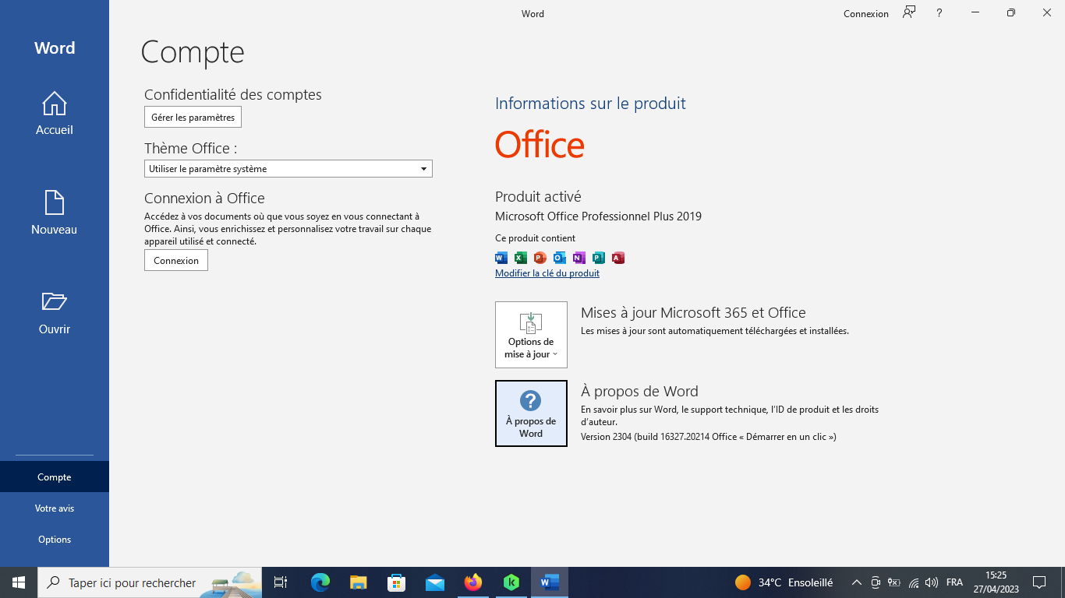Open the volume speaker tray icon
Image resolution: width=1065 pixels, height=598 pixels.
pos(931,582)
